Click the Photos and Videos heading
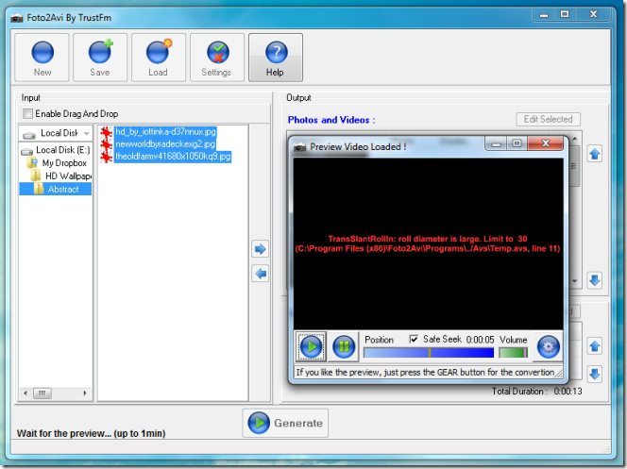Image resolution: width=627 pixels, height=469 pixels. [331, 120]
